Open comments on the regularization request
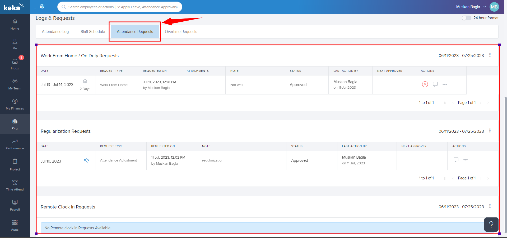The height and width of the screenshot is (238, 507). coord(456,160)
